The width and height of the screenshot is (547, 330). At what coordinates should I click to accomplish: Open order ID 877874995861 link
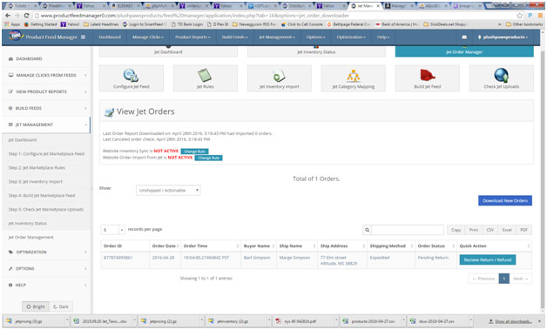pyautogui.click(x=118, y=258)
